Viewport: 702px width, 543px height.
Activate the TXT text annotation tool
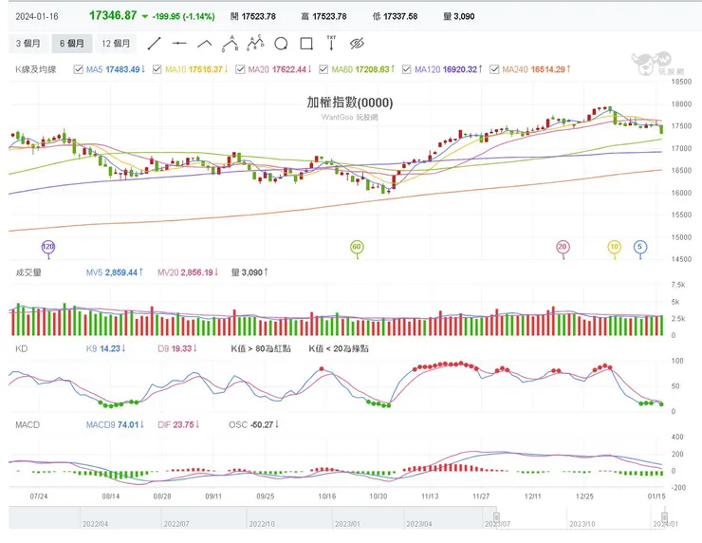coord(331,43)
